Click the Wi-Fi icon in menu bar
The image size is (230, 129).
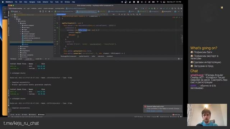click(157, 2)
